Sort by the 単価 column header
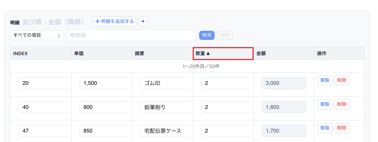This screenshot has height=142, width=378. [102, 53]
